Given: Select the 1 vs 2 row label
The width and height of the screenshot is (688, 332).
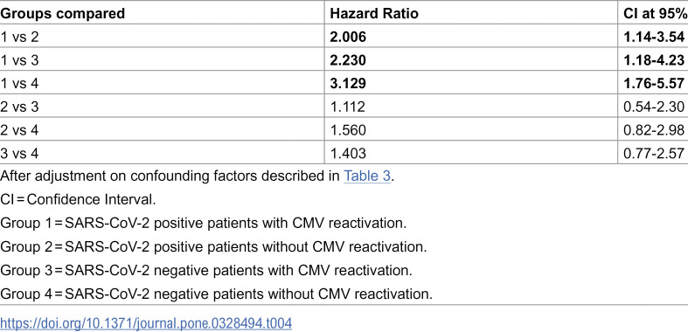Looking at the screenshot, I should pos(19,37).
